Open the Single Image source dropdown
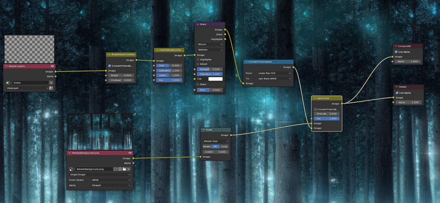The height and width of the screenshot is (203, 440). pos(100,174)
